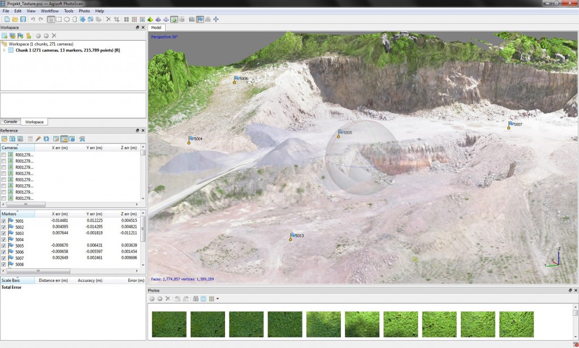Click Add Chunk icon in Workspace
This screenshot has width=579, height=348.
(x=5, y=36)
